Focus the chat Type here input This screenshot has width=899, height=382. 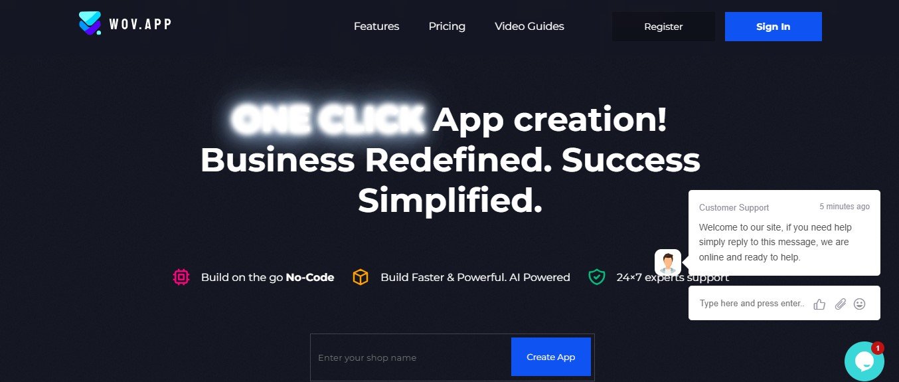coord(752,304)
